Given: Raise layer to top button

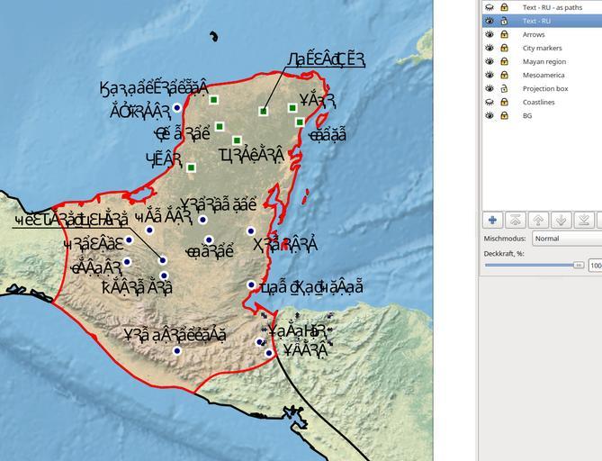Looking at the screenshot, I should point(516,221).
